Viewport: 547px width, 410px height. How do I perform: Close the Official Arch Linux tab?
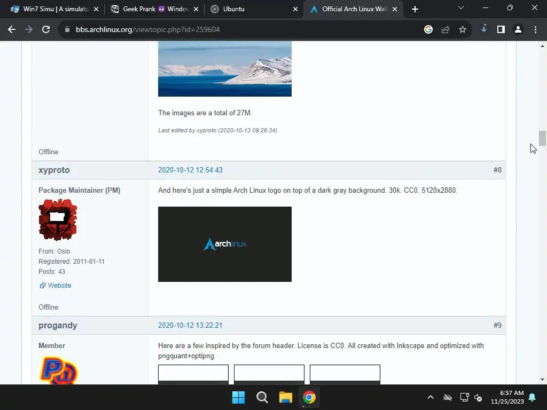click(395, 10)
